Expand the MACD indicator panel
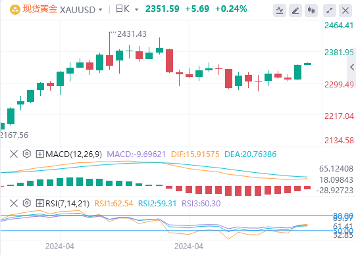 tap(39, 154)
